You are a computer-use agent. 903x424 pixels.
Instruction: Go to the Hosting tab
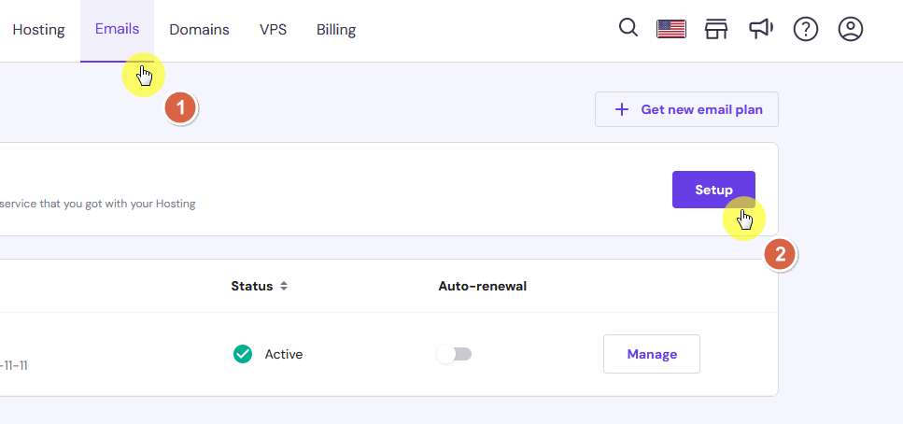coord(38,29)
